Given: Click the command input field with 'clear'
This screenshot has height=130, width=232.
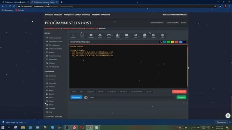Looking at the screenshot, I should pos(132,97).
